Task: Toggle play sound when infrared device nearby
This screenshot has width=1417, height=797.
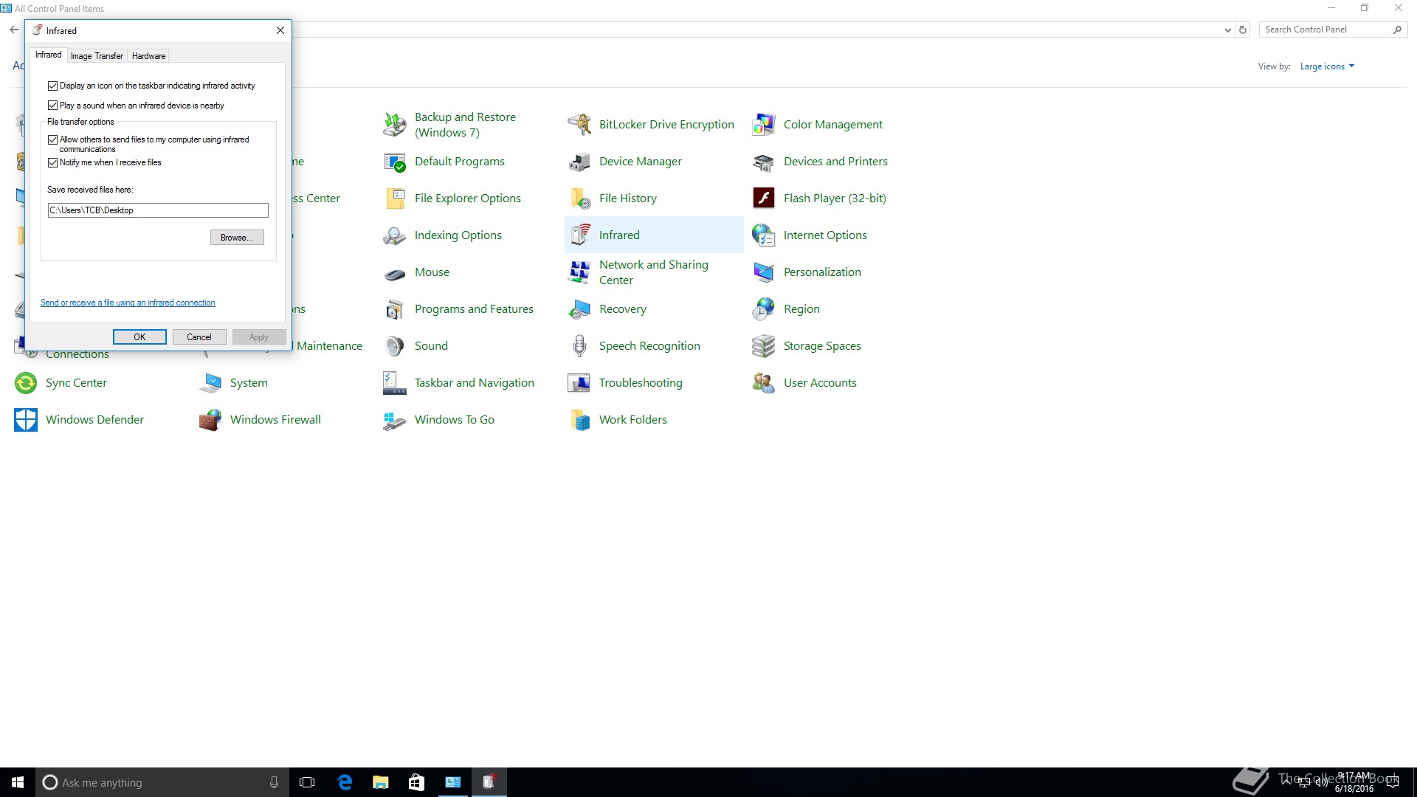Action: click(52, 106)
